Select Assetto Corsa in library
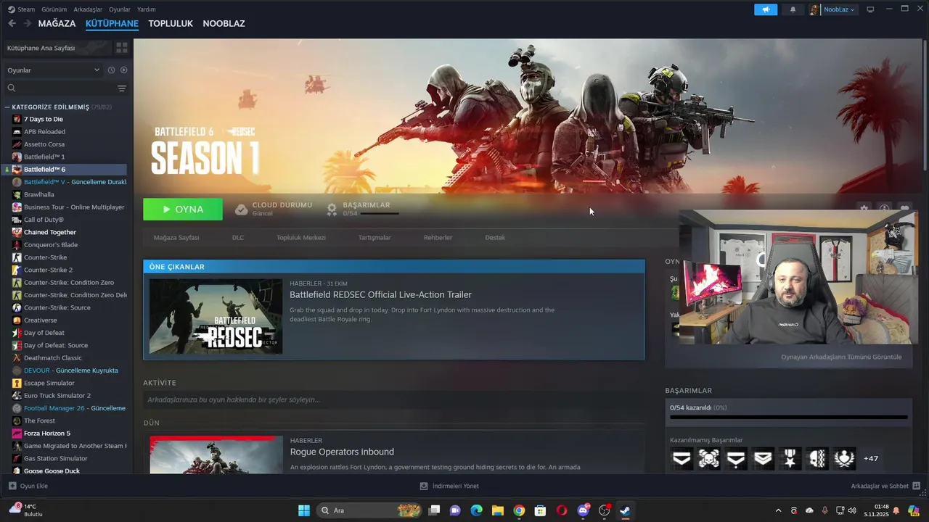The width and height of the screenshot is (929, 522). pos(44,144)
